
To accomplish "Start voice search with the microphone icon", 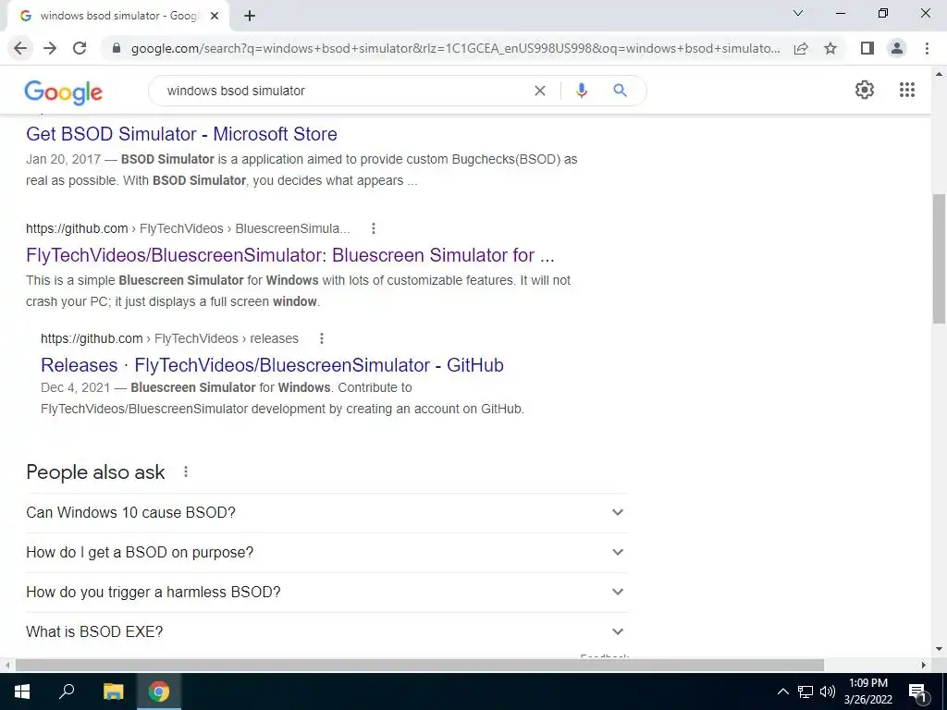I will click(582, 91).
